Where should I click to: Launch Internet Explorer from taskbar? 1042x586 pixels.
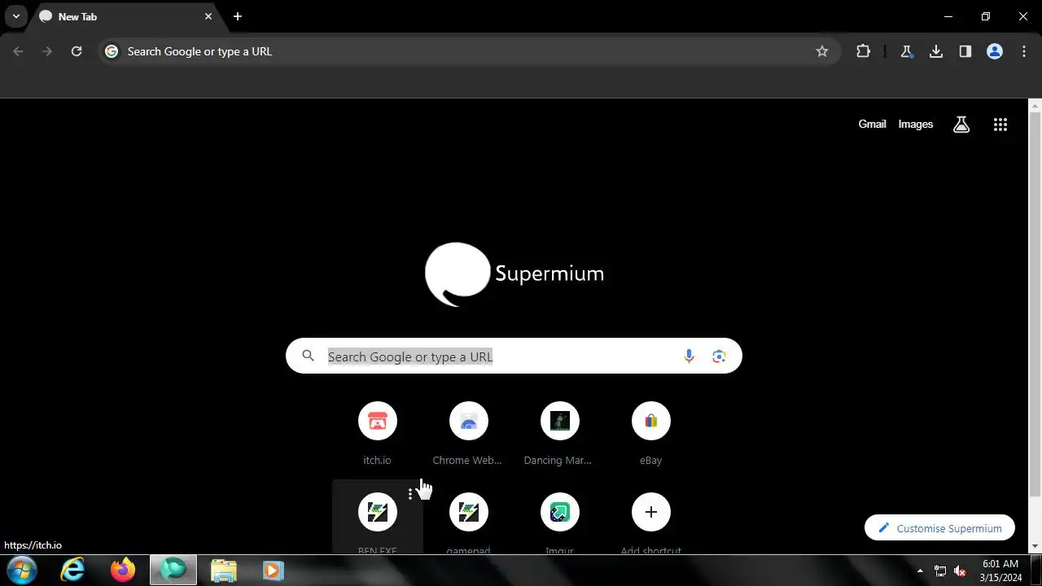pos(73,570)
